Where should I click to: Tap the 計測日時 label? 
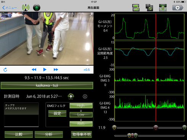(11, 97)
